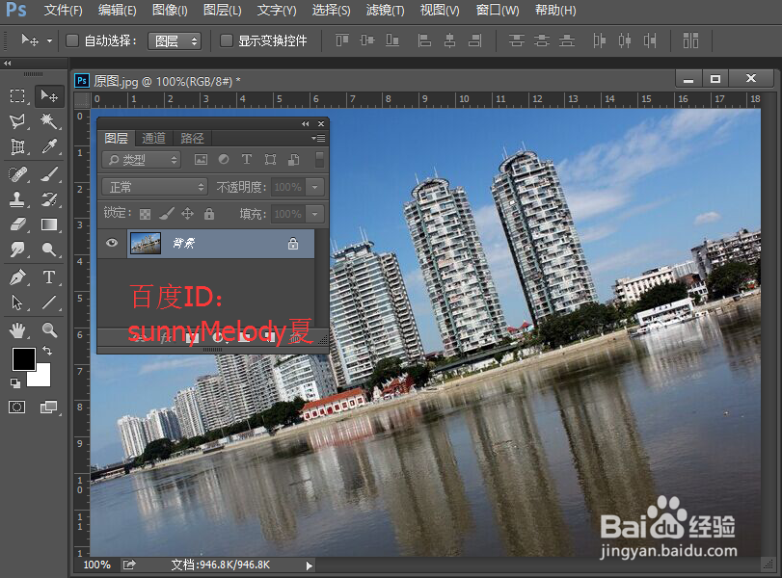This screenshot has width=782, height=578.
Task: Select the Magic Wand tool
Action: click(x=49, y=121)
